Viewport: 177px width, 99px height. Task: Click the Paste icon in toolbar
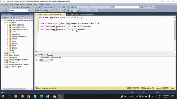(51, 7)
